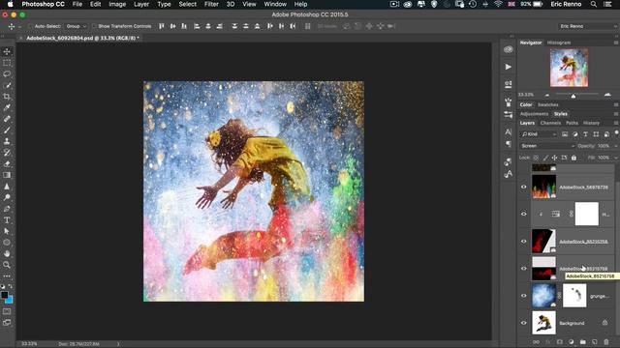Select the Clone Stamp tool
This screenshot has width=620, height=348.
pos(7,141)
